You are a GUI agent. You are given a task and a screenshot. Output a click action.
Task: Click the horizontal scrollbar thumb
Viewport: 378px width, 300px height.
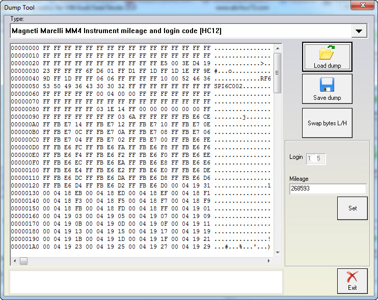[x=23, y=261]
